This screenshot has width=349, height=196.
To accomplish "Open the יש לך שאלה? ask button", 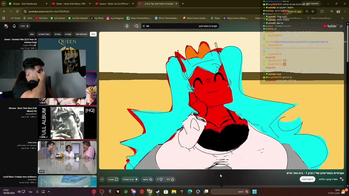I will [x=130, y=179].
